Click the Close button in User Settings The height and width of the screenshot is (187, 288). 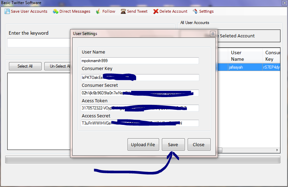tap(199, 144)
